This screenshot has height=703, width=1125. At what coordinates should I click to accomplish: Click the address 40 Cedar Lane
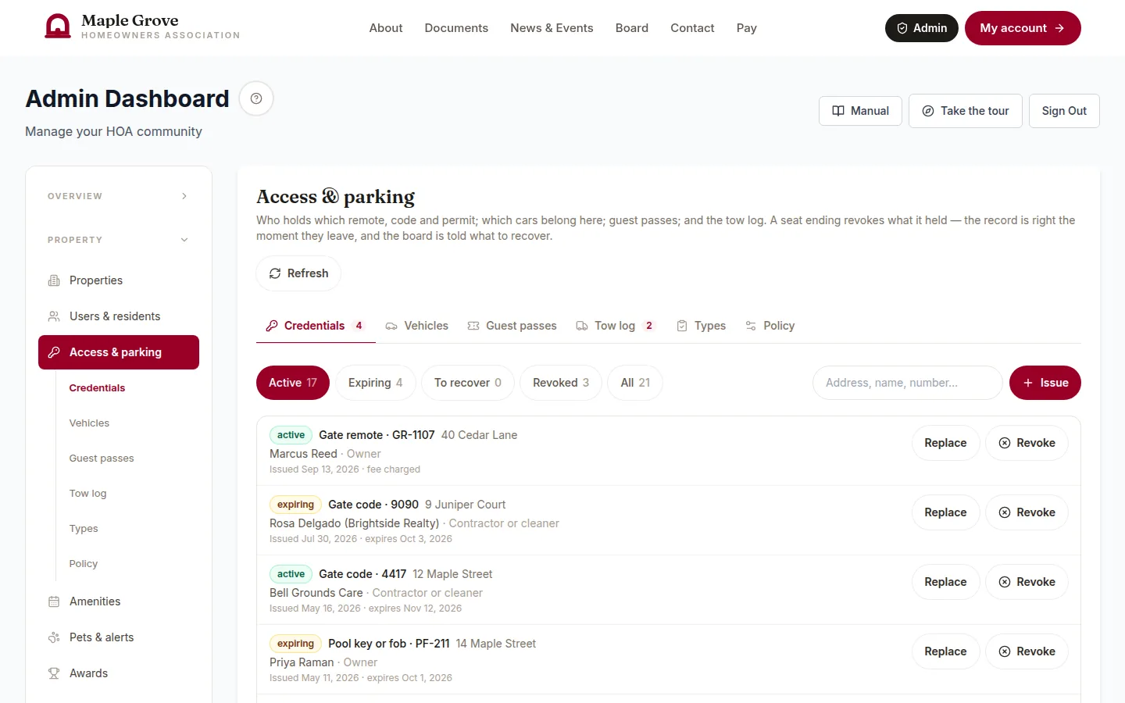tap(479, 435)
